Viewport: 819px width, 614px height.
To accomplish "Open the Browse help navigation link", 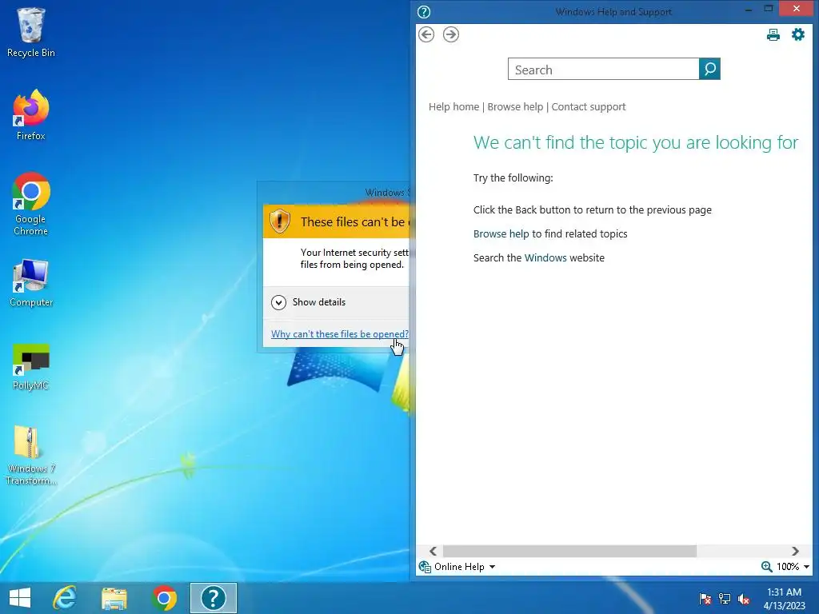I will point(515,106).
